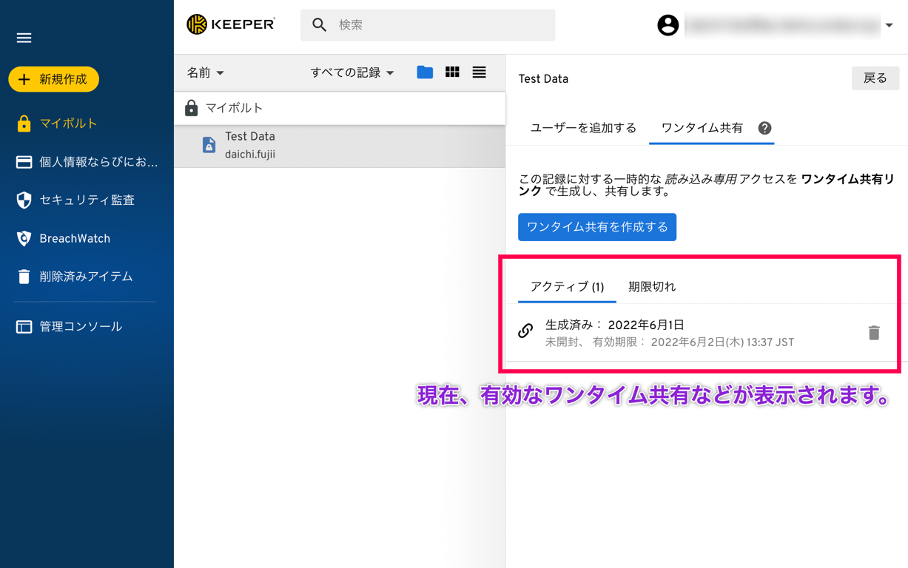Switch vault to grid view
The height and width of the screenshot is (568, 908).
click(452, 72)
